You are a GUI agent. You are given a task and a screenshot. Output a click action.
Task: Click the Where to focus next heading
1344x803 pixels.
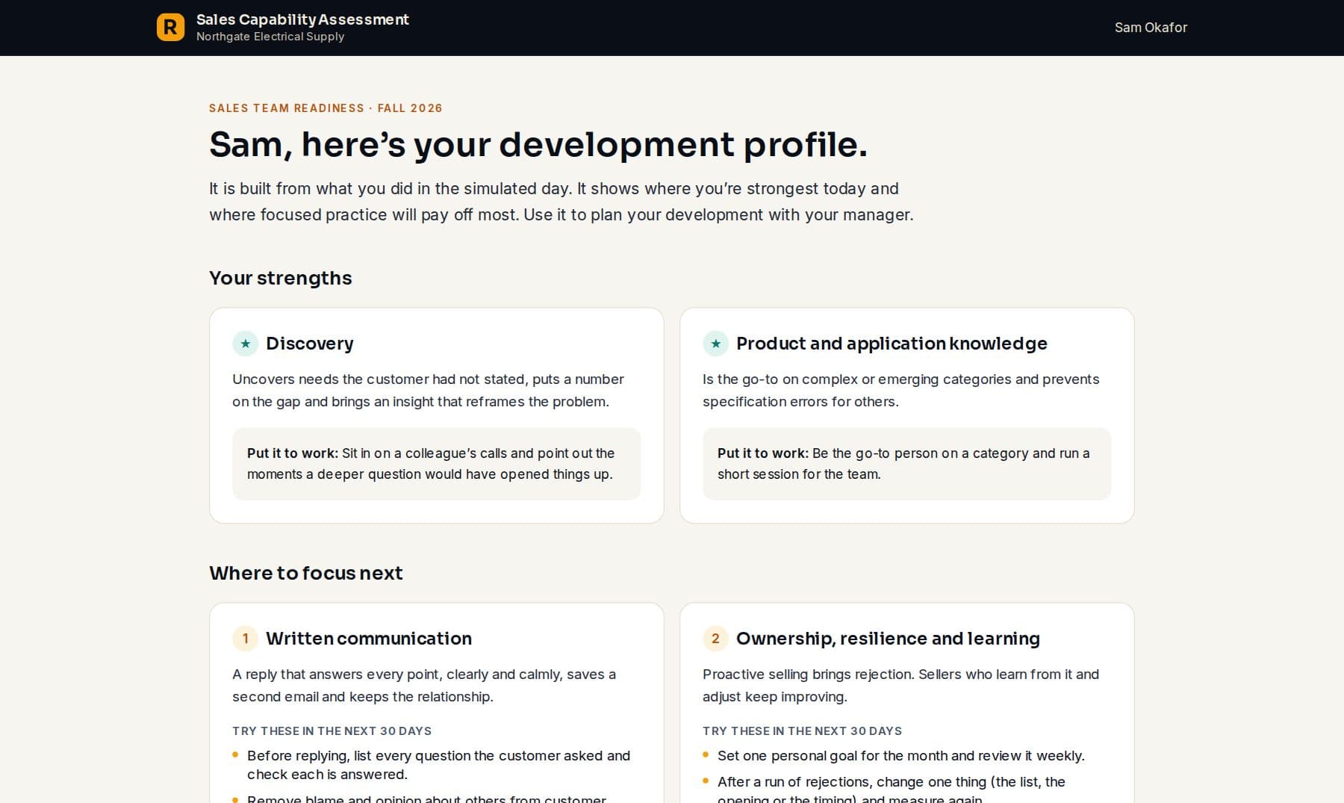pyautogui.click(x=306, y=573)
